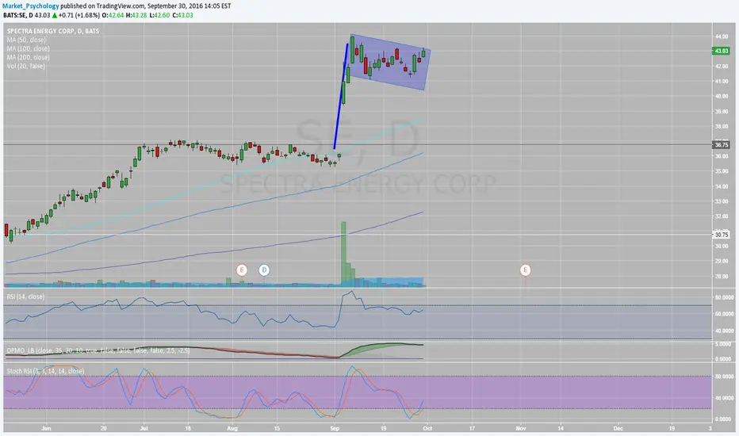Click the L:42.60 low value
This screenshot has height=436, width=739.
159,15
